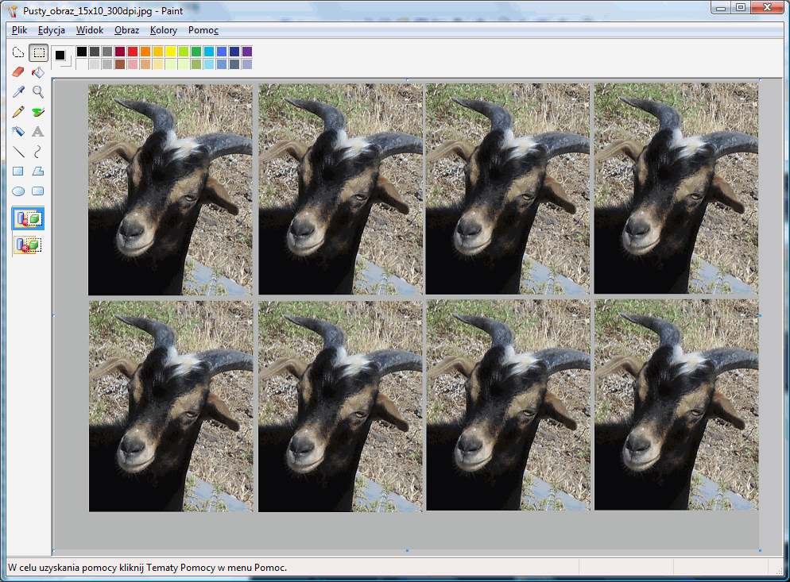Choose the rectangular Select tool
790x582 pixels.
[37, 52]
